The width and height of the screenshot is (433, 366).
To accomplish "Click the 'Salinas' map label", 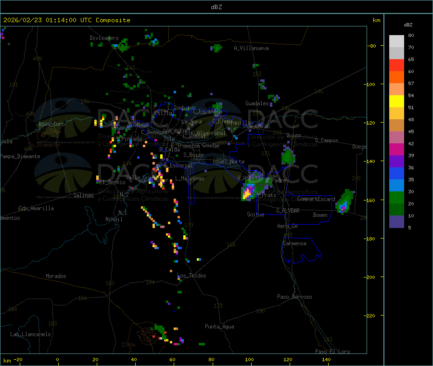I will [83, 195].
